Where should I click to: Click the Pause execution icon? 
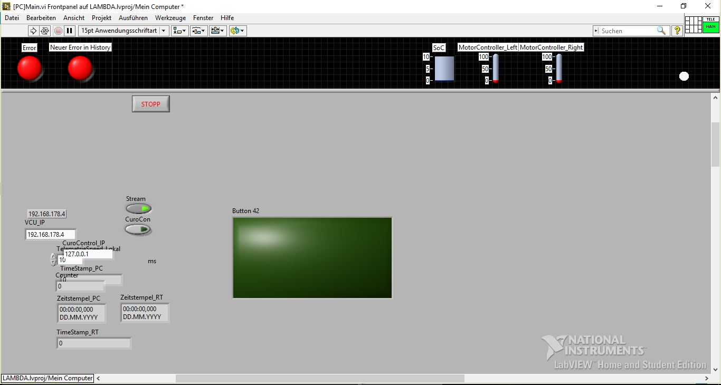(x=70, y=31)
